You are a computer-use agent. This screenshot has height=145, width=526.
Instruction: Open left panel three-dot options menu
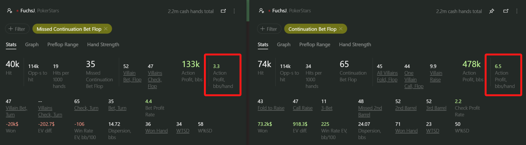(234, 11)
